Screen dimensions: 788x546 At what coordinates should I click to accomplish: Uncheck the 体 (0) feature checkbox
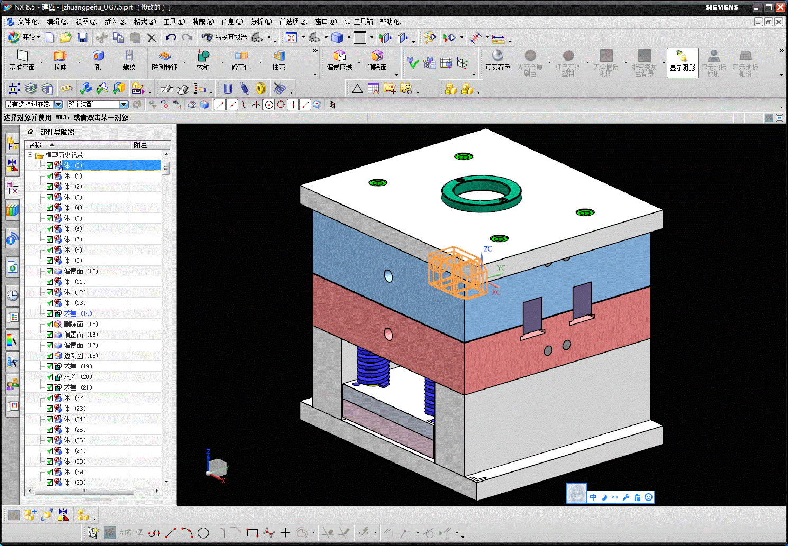click(50, 165)
